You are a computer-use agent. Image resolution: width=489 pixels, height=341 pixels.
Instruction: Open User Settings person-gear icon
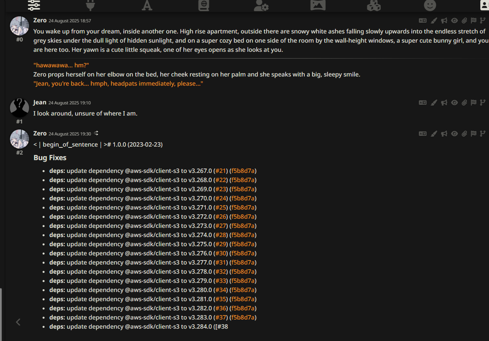click(261, 5)
